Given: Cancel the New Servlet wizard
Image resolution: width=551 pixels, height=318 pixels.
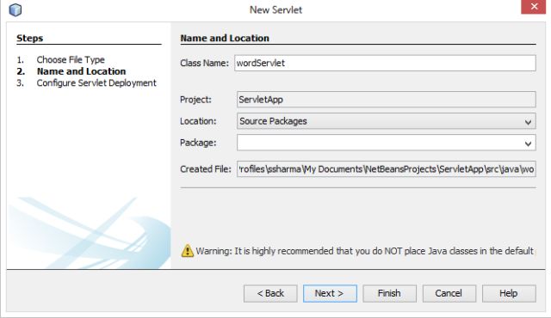Looking at the screenshot, I should tap(449, 293).
